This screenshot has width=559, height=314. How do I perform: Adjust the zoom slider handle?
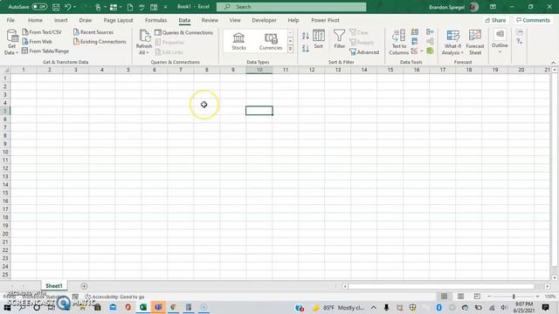(x=514, y=297)
